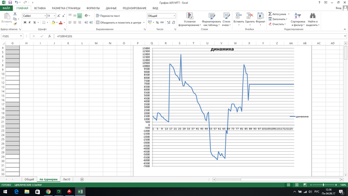Screen dimensions: 348x196
Task: Increase the cell indent
Action: (91, 22)
